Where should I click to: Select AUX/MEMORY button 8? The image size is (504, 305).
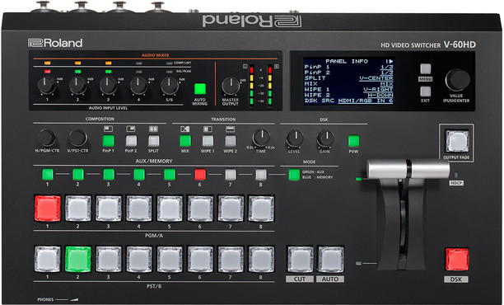tap(261, 175)
